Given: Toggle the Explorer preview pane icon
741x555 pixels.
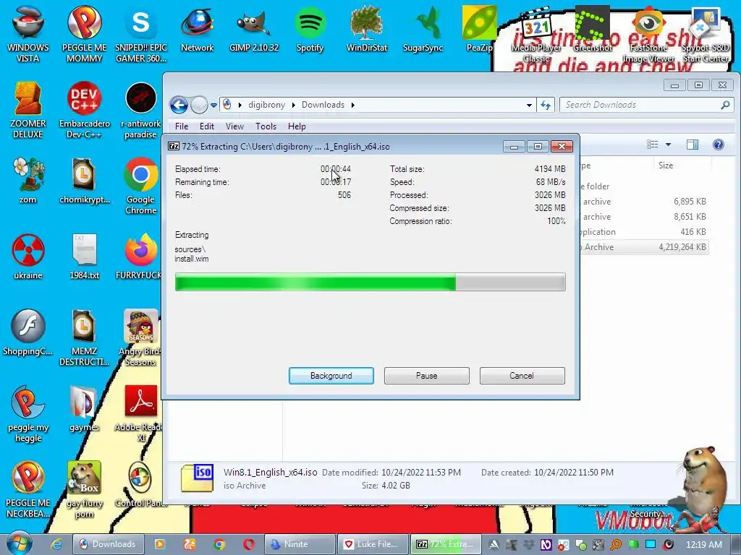Looking at the screenshot, I should 693,145.
